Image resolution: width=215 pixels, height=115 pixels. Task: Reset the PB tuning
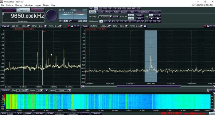pyautogui.click(x=116, y=17)
